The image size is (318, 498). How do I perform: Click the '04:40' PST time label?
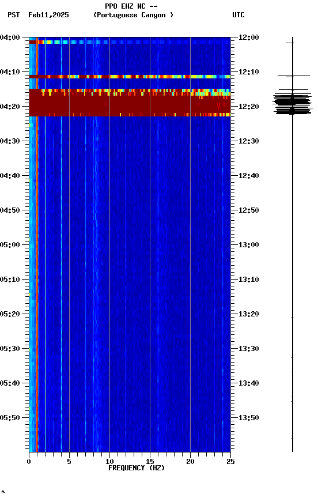coord(10,176)
